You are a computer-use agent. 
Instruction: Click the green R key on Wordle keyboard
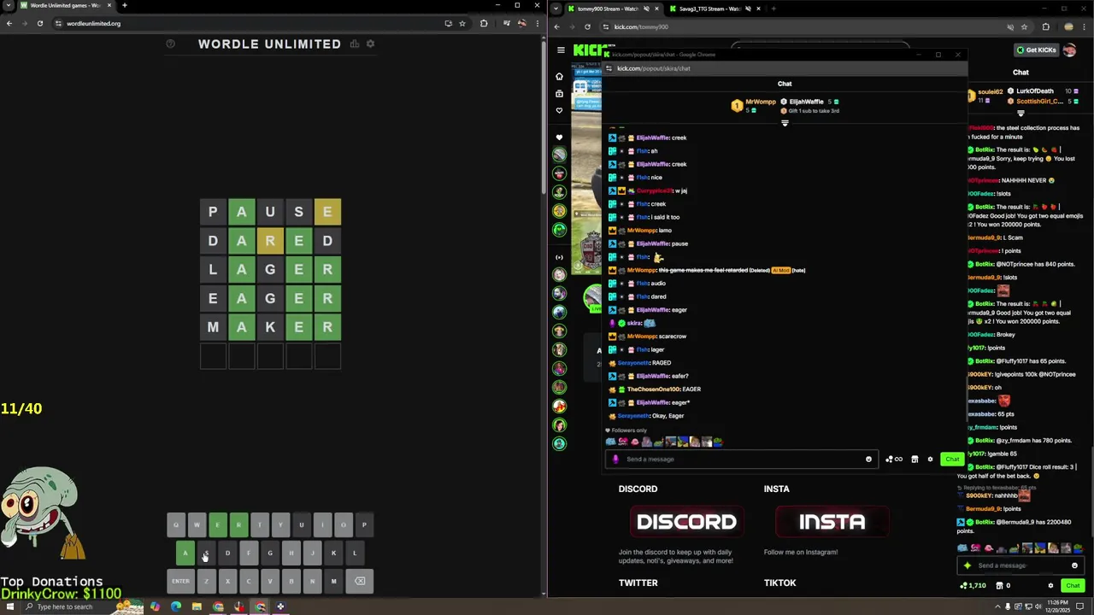pyautogui.click(x=238, y=524)
